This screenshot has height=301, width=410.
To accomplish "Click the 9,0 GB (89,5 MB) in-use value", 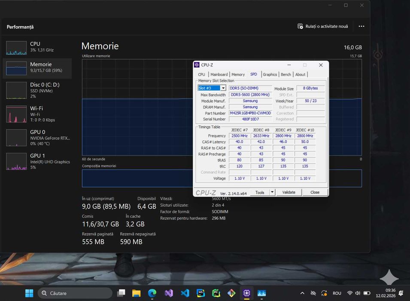I will tap(106, 206).
